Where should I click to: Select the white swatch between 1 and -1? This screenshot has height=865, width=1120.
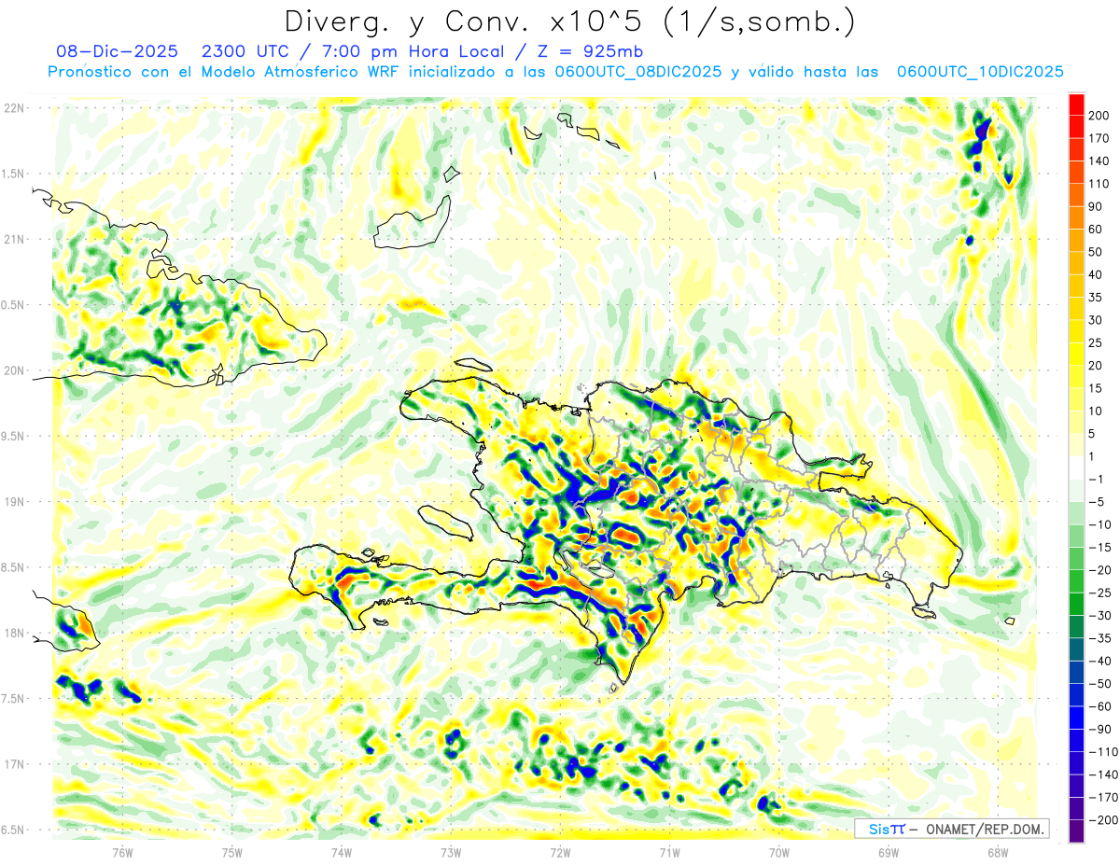1076,467
